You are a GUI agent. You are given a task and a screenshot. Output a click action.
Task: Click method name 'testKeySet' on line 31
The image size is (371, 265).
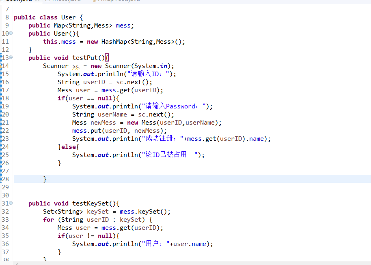tap(91, 204)
